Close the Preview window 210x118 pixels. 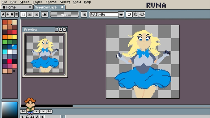pos(65,29)
